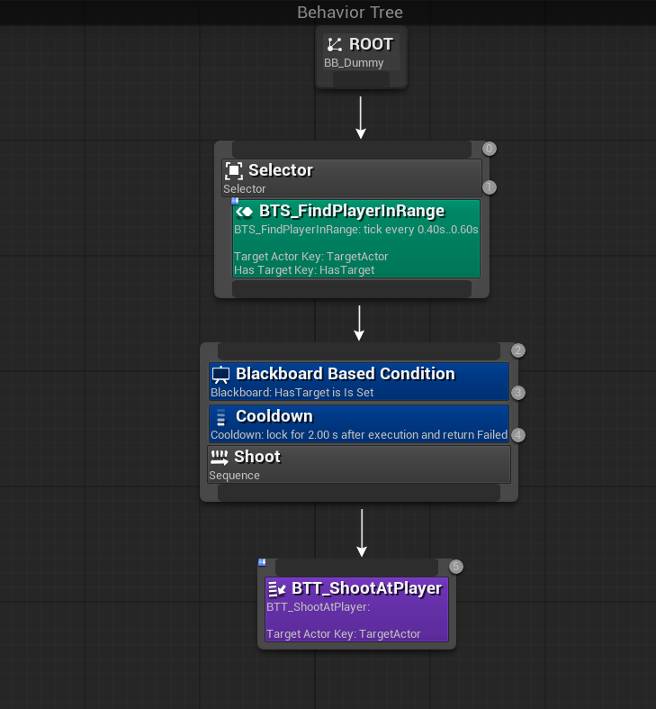Click the BTT_ShootAtPlayer top input pin
656x709 pixels.
pos(357,567)
